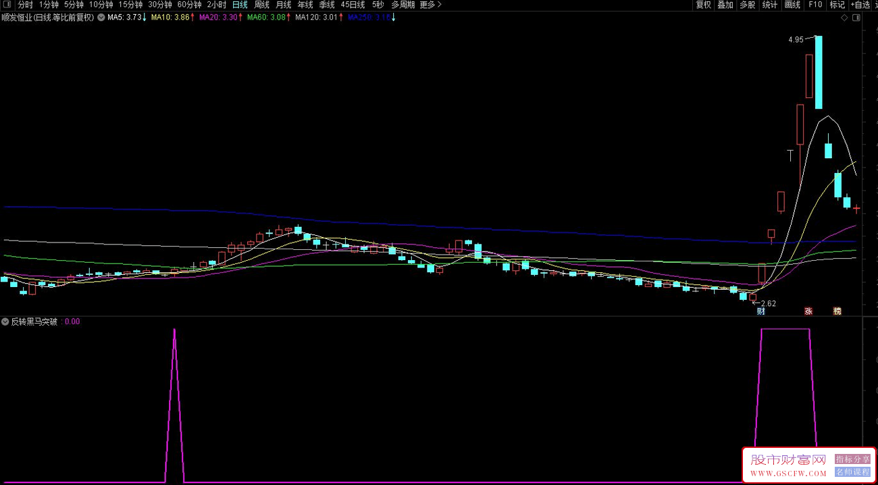Screen dimensions: 878x485
Task: Open the WWW.GSCFW.COM website link
Action: [788, 473]
